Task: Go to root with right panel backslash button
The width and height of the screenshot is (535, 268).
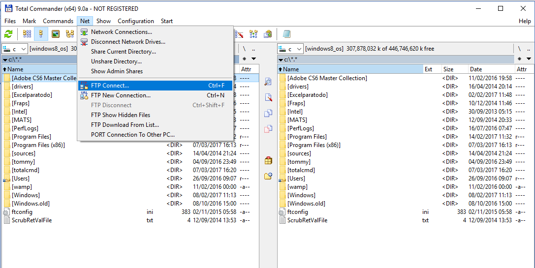Action: click(519, 49)
